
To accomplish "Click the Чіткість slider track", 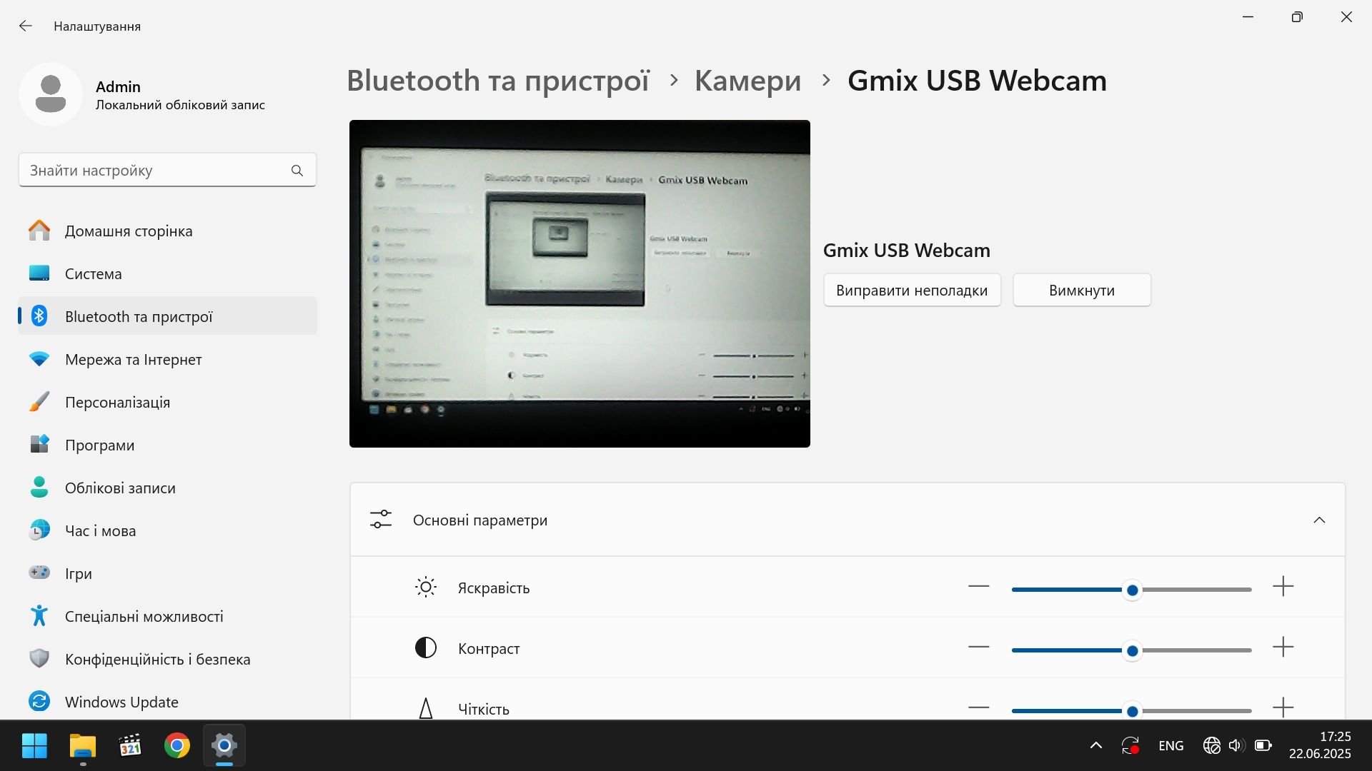I will tap(1132, 711).
